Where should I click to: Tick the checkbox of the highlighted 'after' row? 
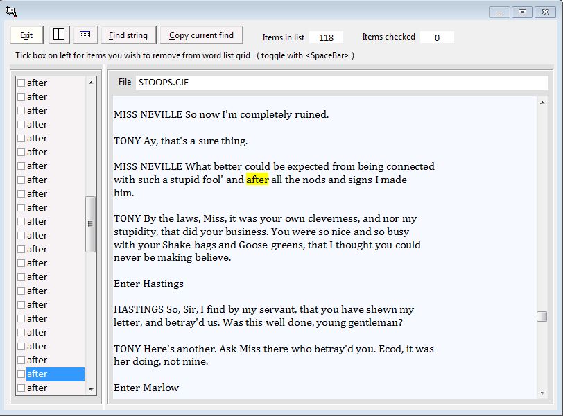pos(21,374)
